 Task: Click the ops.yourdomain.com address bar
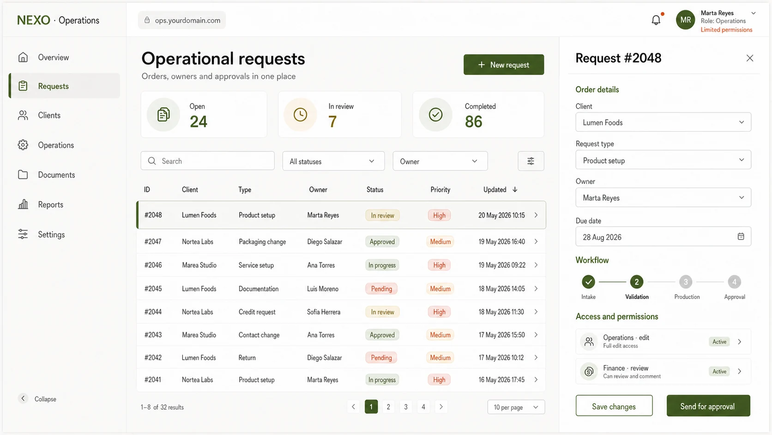click(182, 20)
